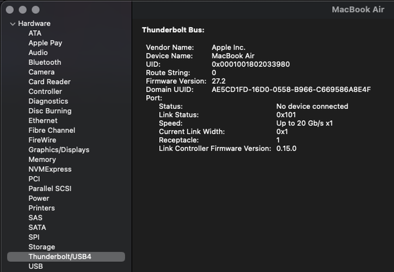Select Apple Pay in the sidebar
Screen dimensions: 394x272
45,43
